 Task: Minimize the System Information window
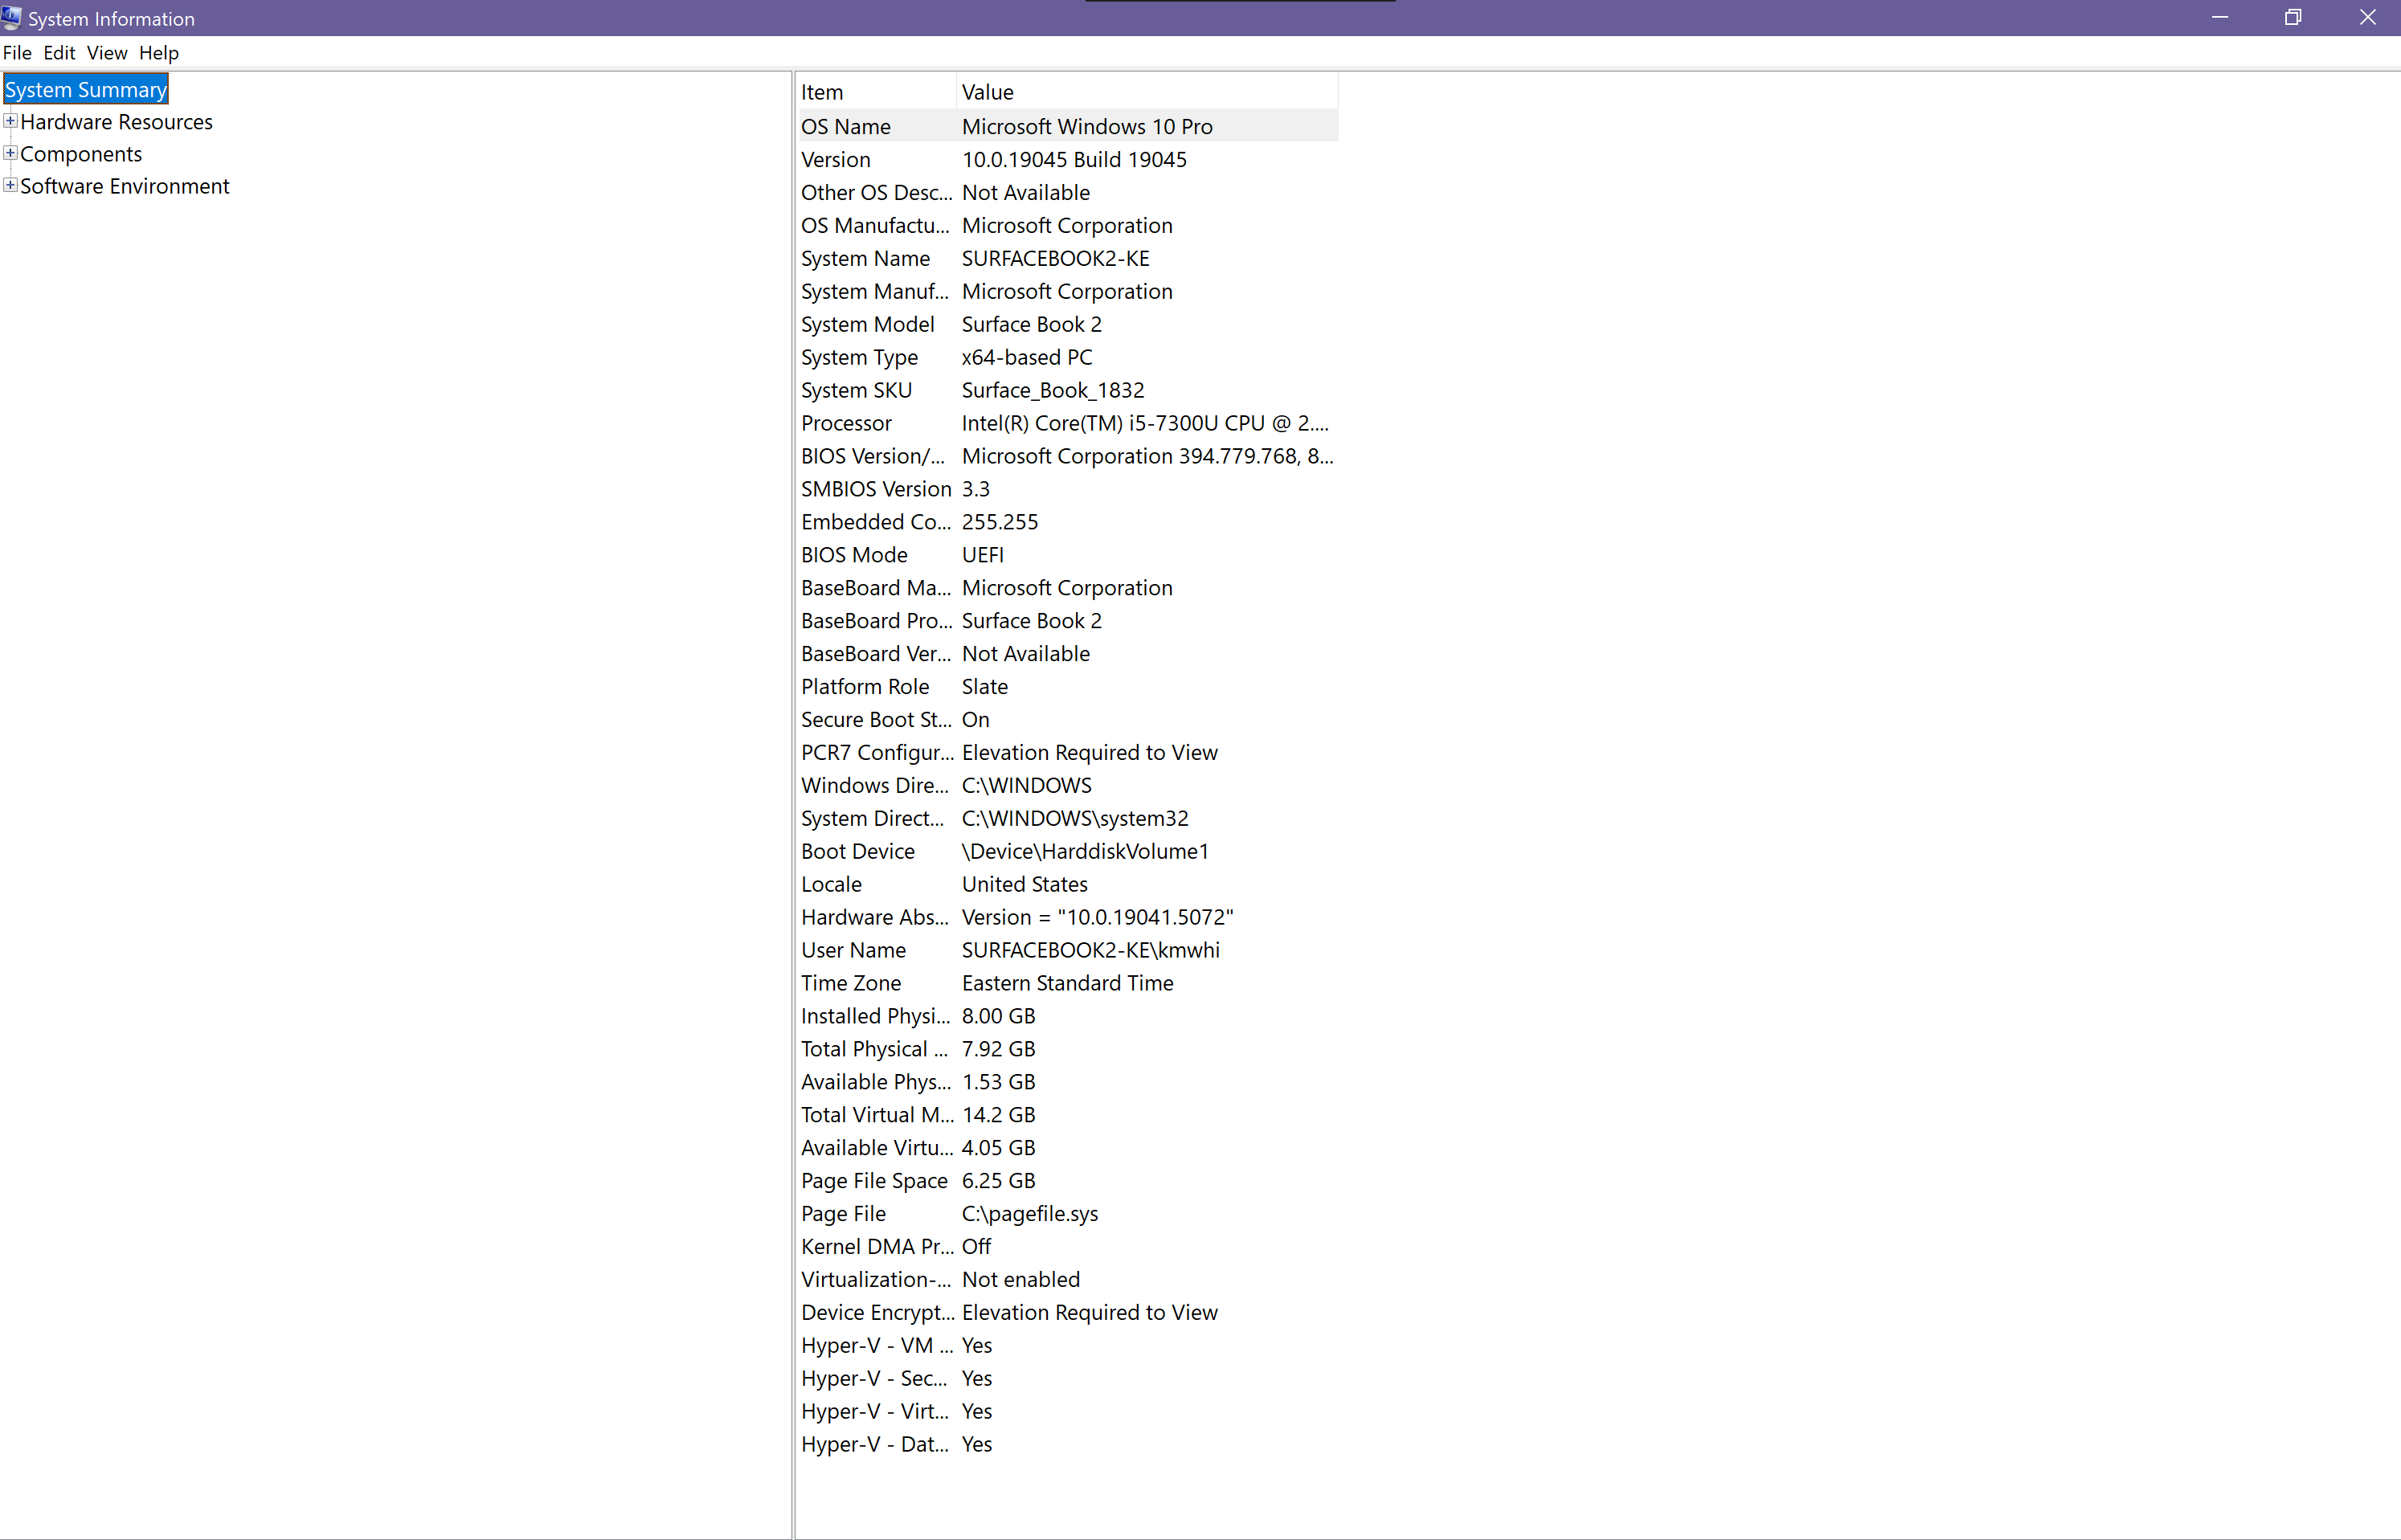coord(2219,17)
